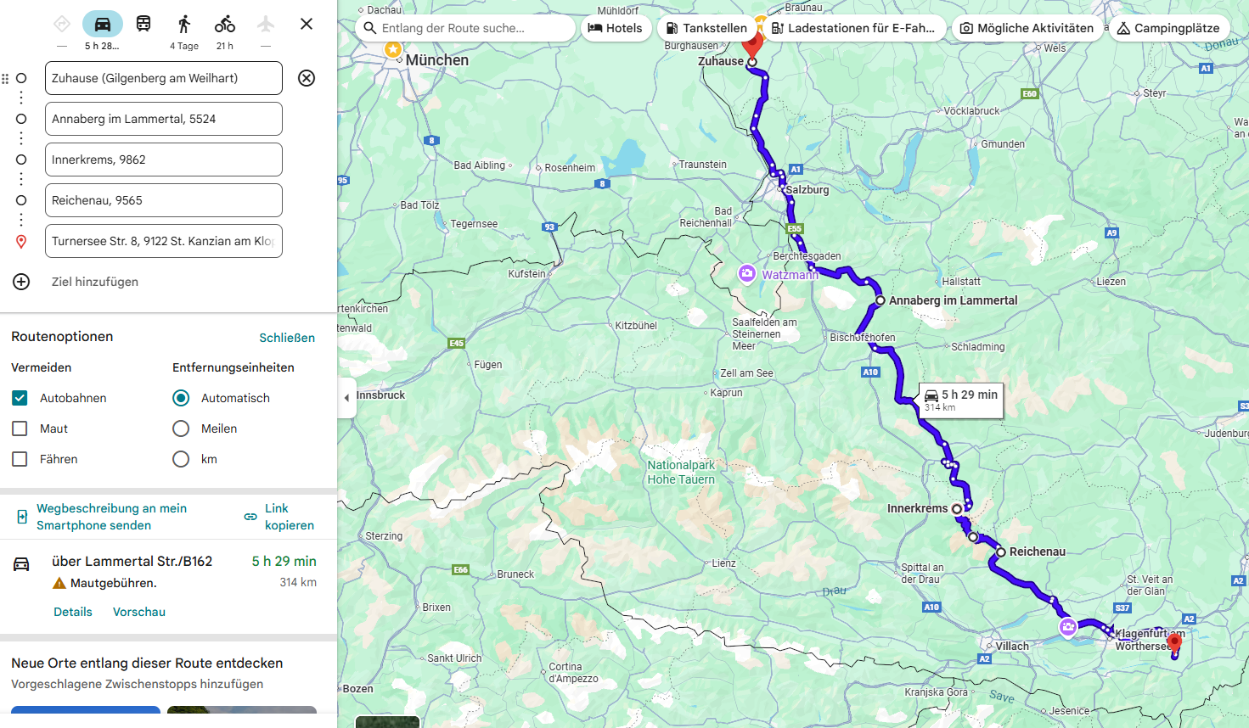Select driving travel mode icon
Image resolution: width=1249 pixels, height=728 pixels.
click(x=103, y=24)
